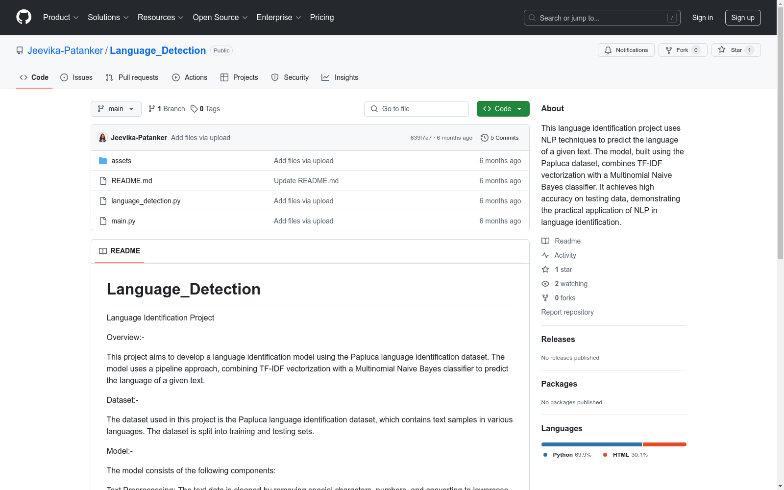This screenshot has width=784, height=490.
Task: View the 1 star stargazers link
Action: coord(557,269)
